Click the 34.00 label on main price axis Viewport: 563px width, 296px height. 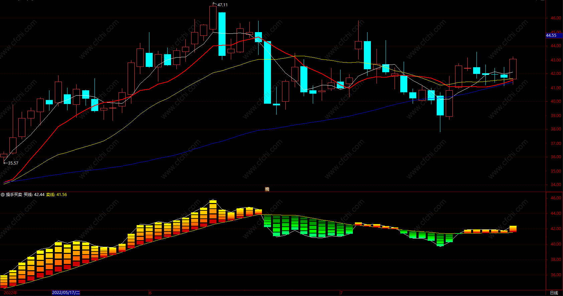556,185
